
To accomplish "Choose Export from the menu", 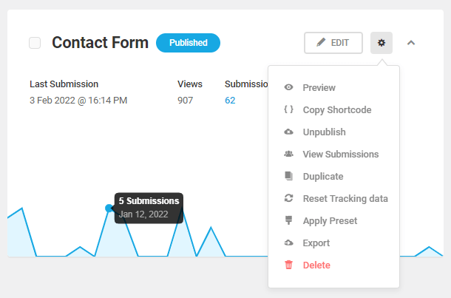I will coord(316,243).
